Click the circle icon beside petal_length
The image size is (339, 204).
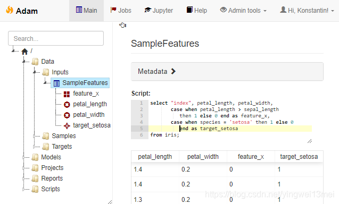pyautogui.click(x=67, y=105)
